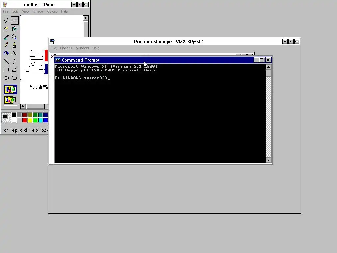Click the E:\WINDOWS\system32> prompt line
The width and height of the screenshot is (337, 253).
pos(81,78)
